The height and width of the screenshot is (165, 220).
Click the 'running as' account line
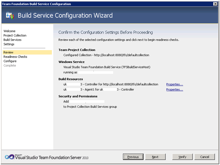click(88, 72)
